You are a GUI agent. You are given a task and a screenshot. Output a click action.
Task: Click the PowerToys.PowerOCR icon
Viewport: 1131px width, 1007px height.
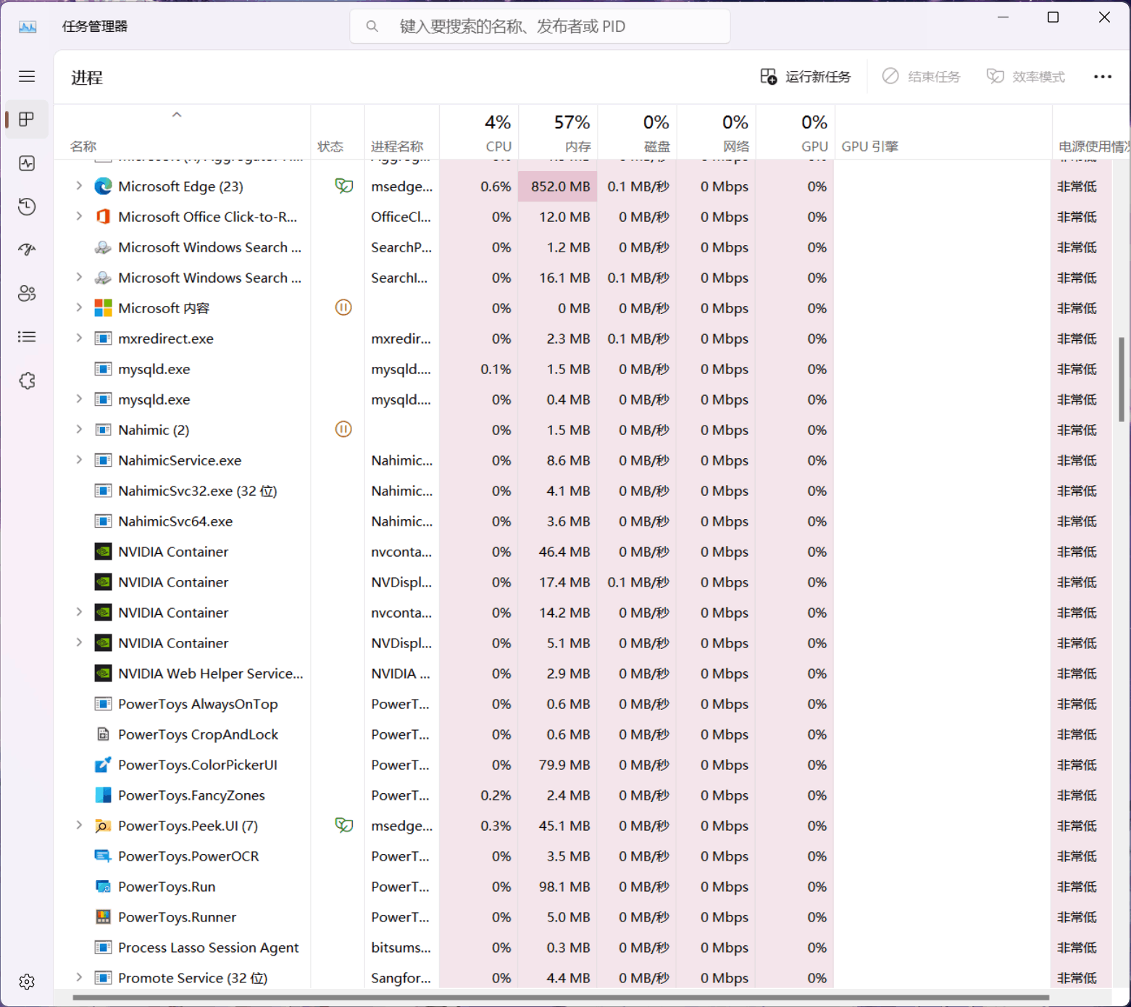tap(103, 856)
